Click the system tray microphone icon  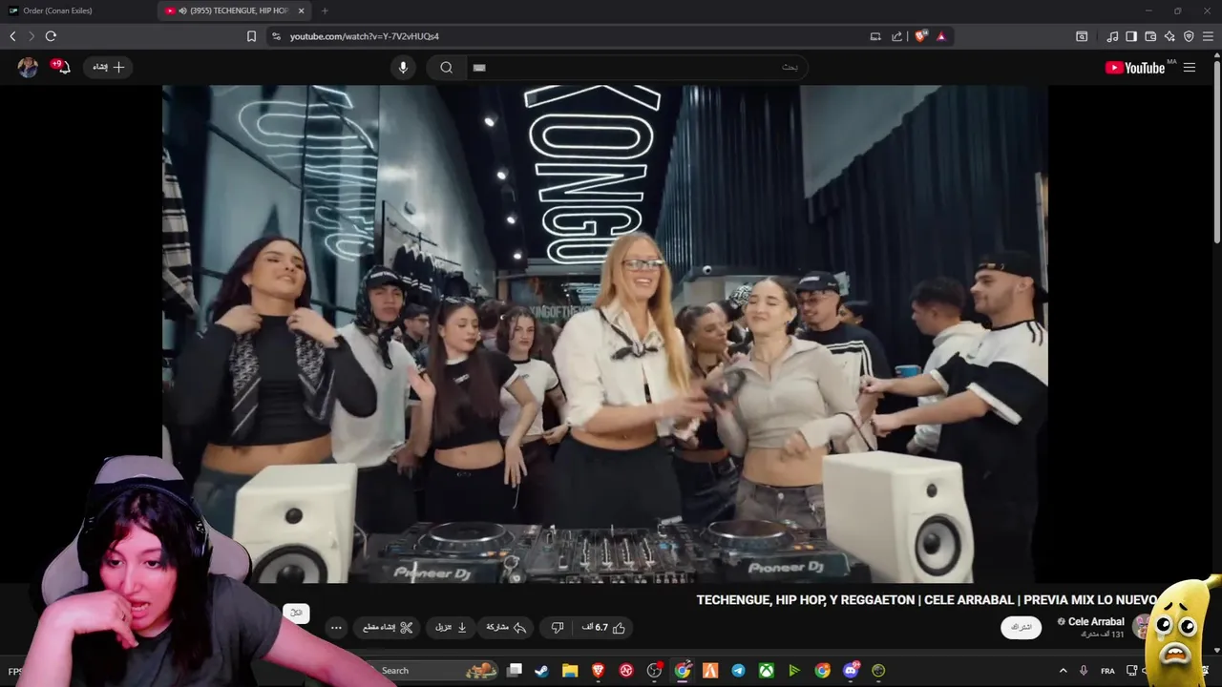(1084, 671)
